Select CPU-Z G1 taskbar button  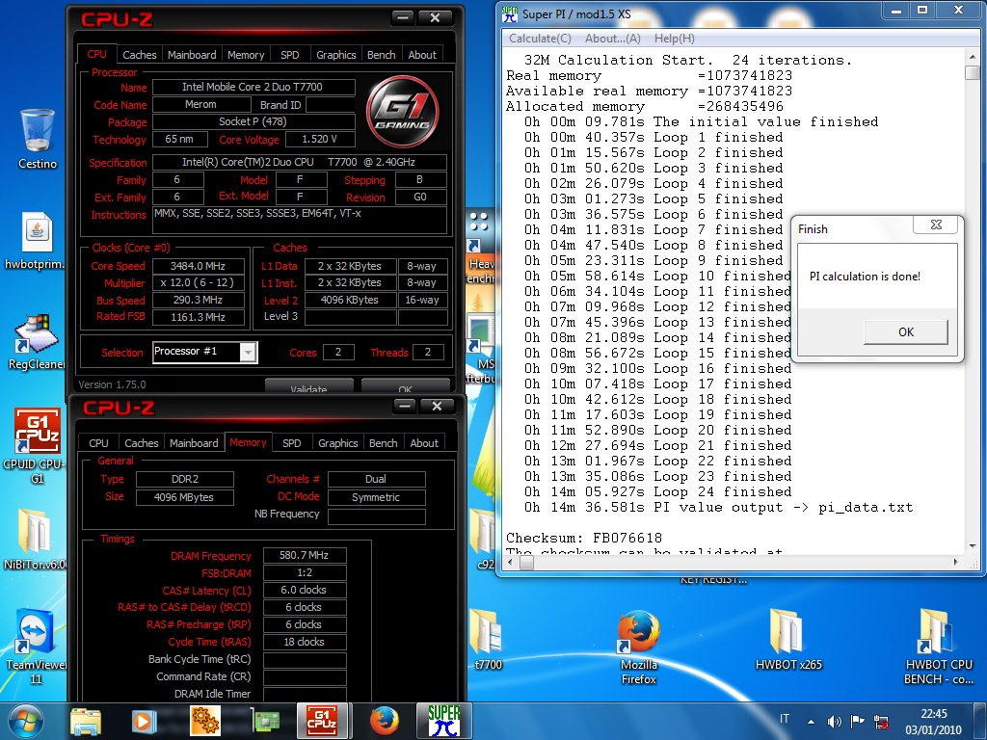322,721
